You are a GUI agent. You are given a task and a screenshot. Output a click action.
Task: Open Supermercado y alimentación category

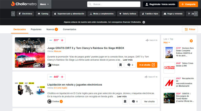pyautogui.click(x=69, y=14)
